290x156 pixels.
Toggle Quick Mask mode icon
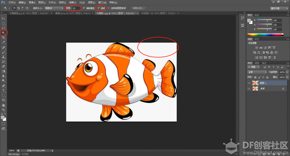tap(3, 124)
